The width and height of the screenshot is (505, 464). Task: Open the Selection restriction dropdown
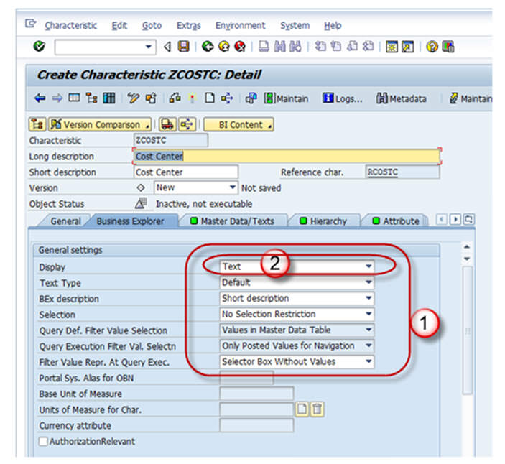(369, 314)
